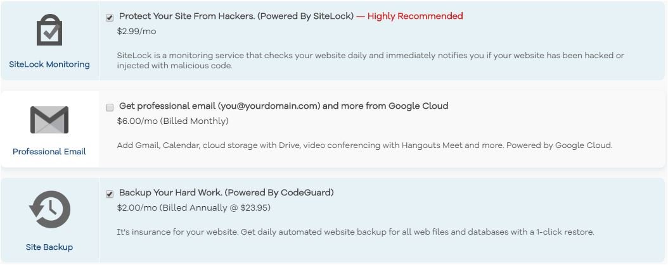Image resolution: width=668 pixels, height=265 pixels.
Task: Click the Professional Email envelope icon
Action: tap(49, 120)
